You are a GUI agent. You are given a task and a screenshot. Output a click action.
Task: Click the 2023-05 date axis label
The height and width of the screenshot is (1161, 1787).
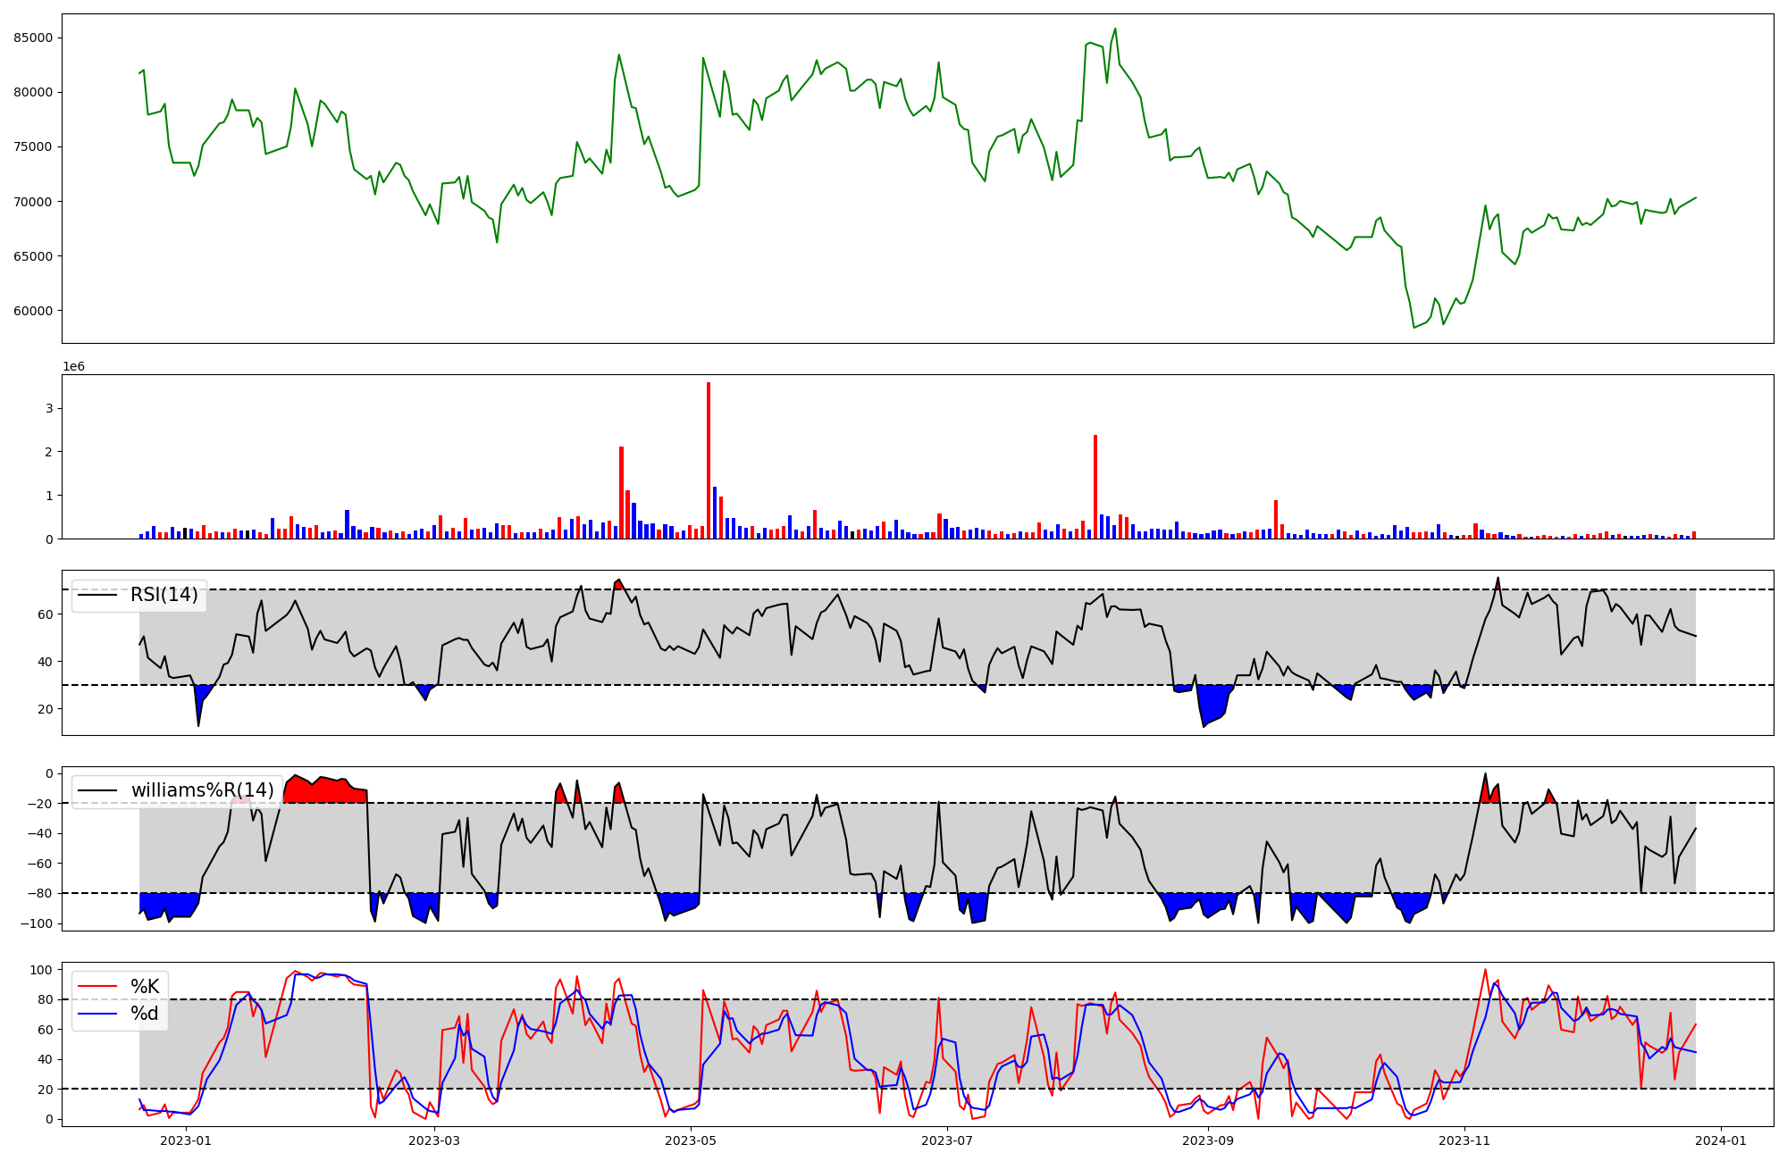(691, 1140)
